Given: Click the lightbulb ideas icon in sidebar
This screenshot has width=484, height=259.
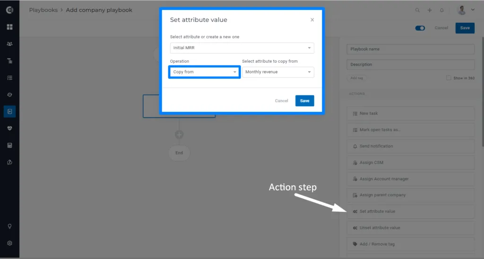Looking at the screenshot, I should (x=9, y=226).
